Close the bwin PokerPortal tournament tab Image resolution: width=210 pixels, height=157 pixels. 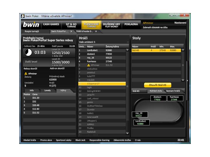pos(71,31)
